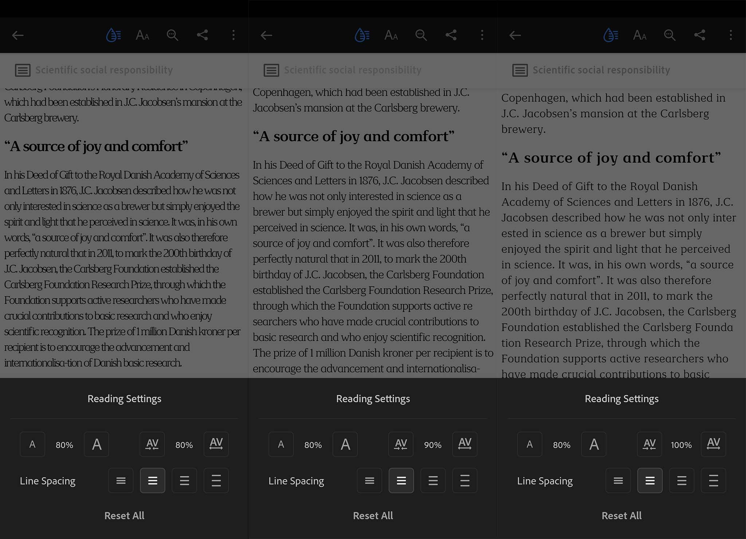Image resolution: width=746 pixels, height=539 pixels.
Task: Decrease character spacing with the left AV control
Action: [x=152, y=444]
